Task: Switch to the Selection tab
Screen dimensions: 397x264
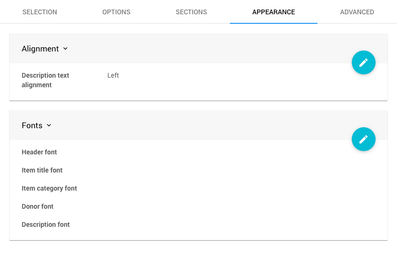Action: tap(40, 12)
